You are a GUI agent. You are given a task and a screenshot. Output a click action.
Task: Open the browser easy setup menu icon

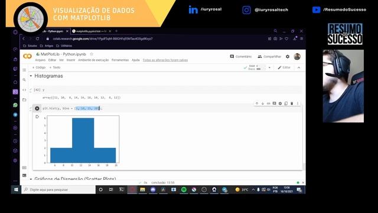[x=301, y=38]
